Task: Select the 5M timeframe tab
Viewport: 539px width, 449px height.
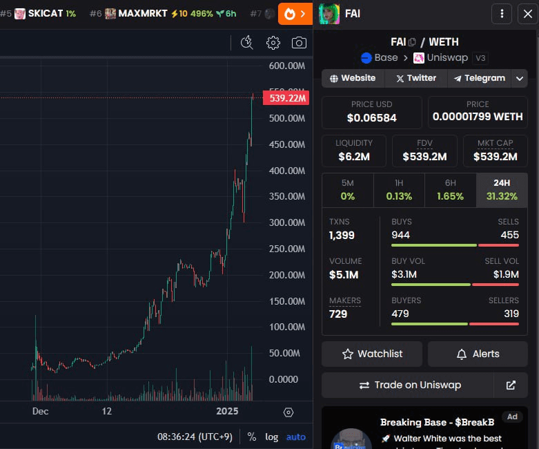Action: pos(347,190)
